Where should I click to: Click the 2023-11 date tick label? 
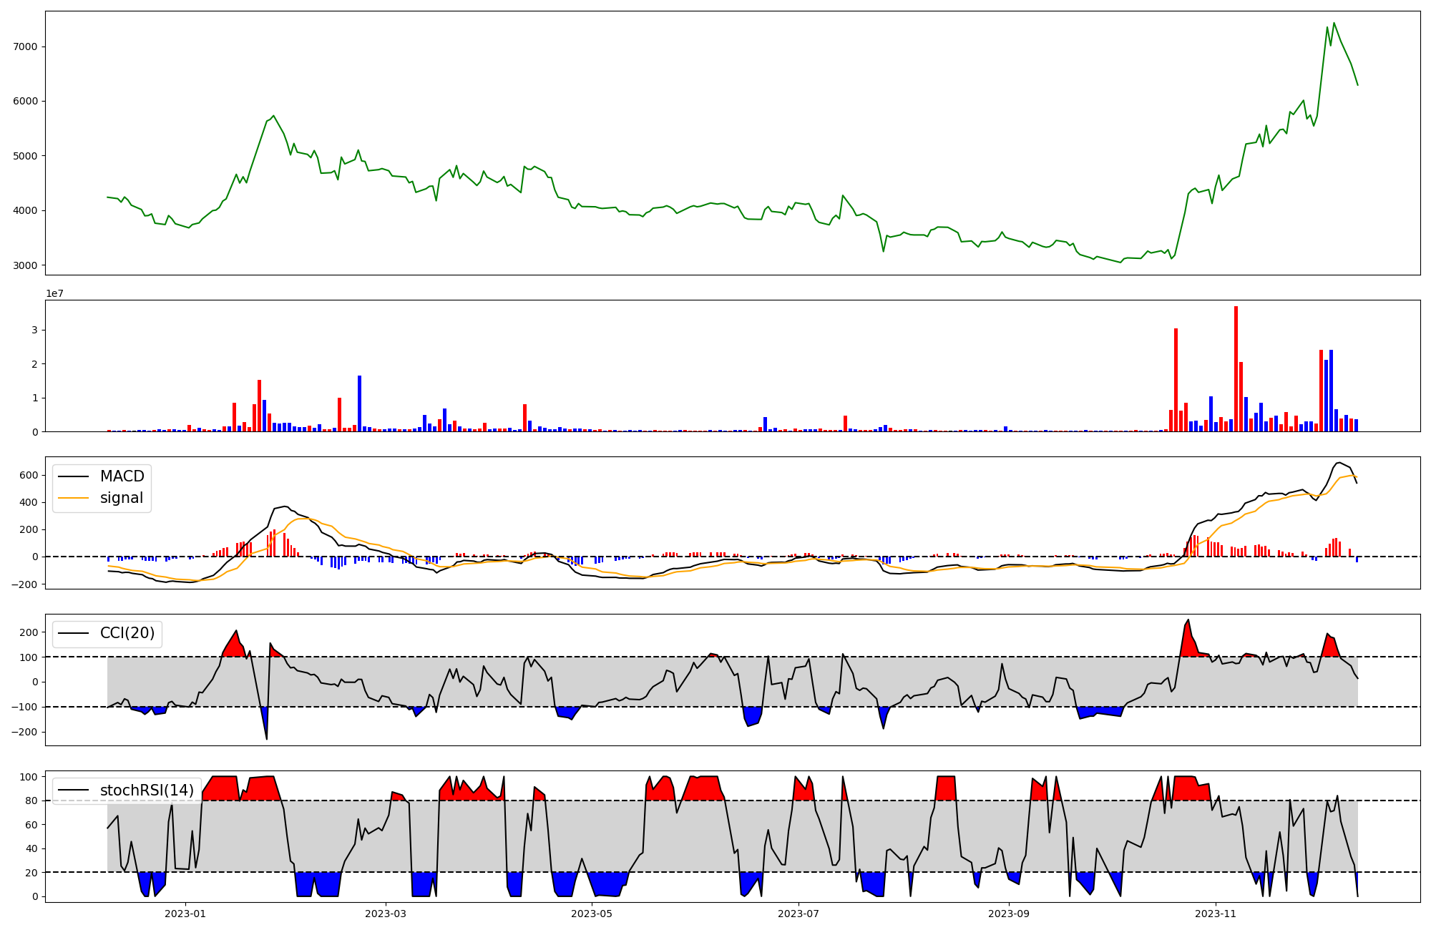[1216, 914]
